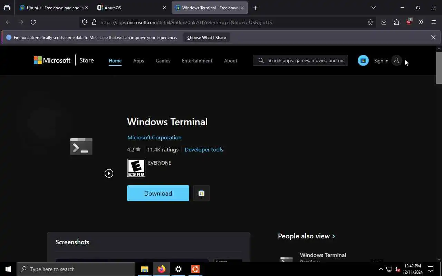
Task: Bookmark this page with the star
Action: (371, 22)
